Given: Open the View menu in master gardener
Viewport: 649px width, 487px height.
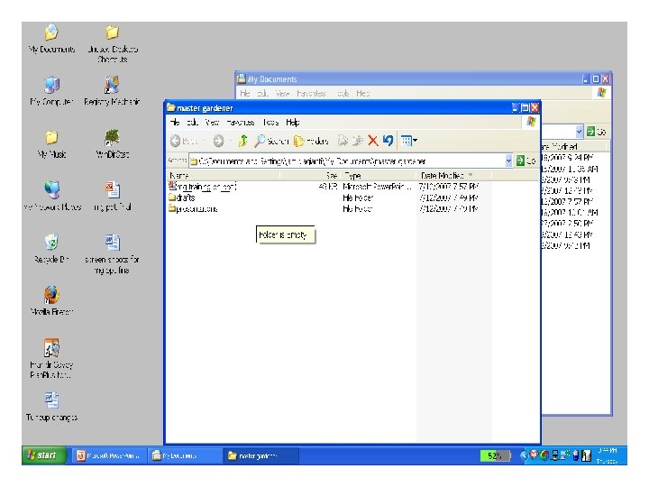Looking at the screenshot, I should 212,122.
